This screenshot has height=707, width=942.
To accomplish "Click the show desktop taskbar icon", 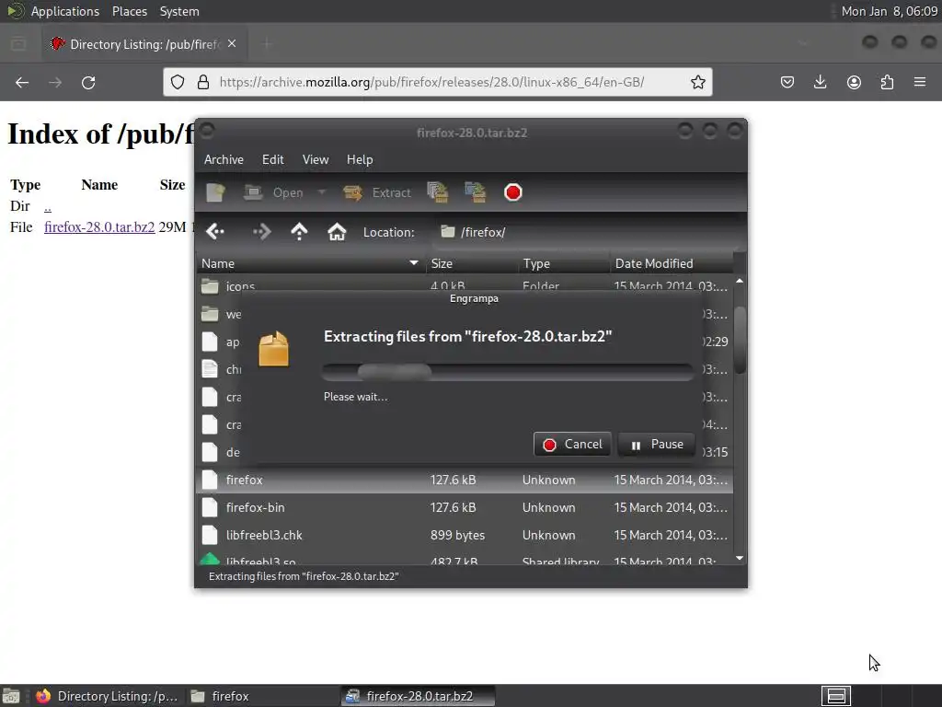I will tap(11, 696).
